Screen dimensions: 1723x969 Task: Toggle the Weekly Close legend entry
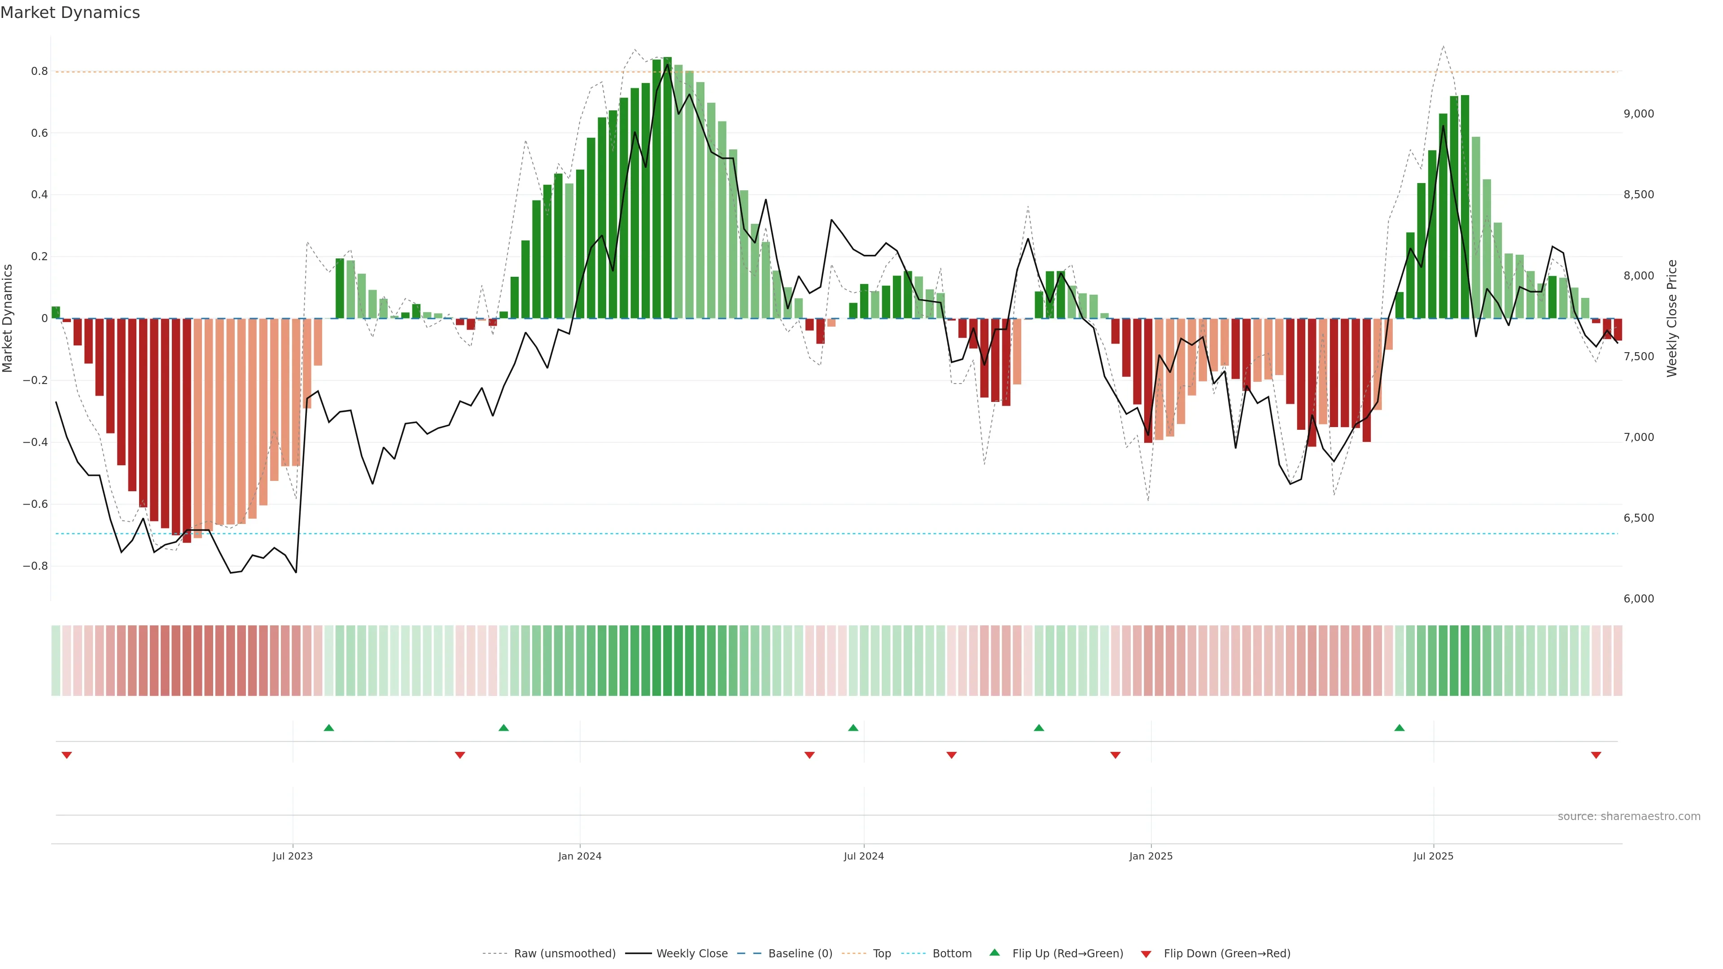click(691, 954)
